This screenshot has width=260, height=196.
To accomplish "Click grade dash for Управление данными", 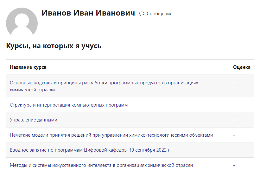I will pyautogui.click(x=234, y=120).
